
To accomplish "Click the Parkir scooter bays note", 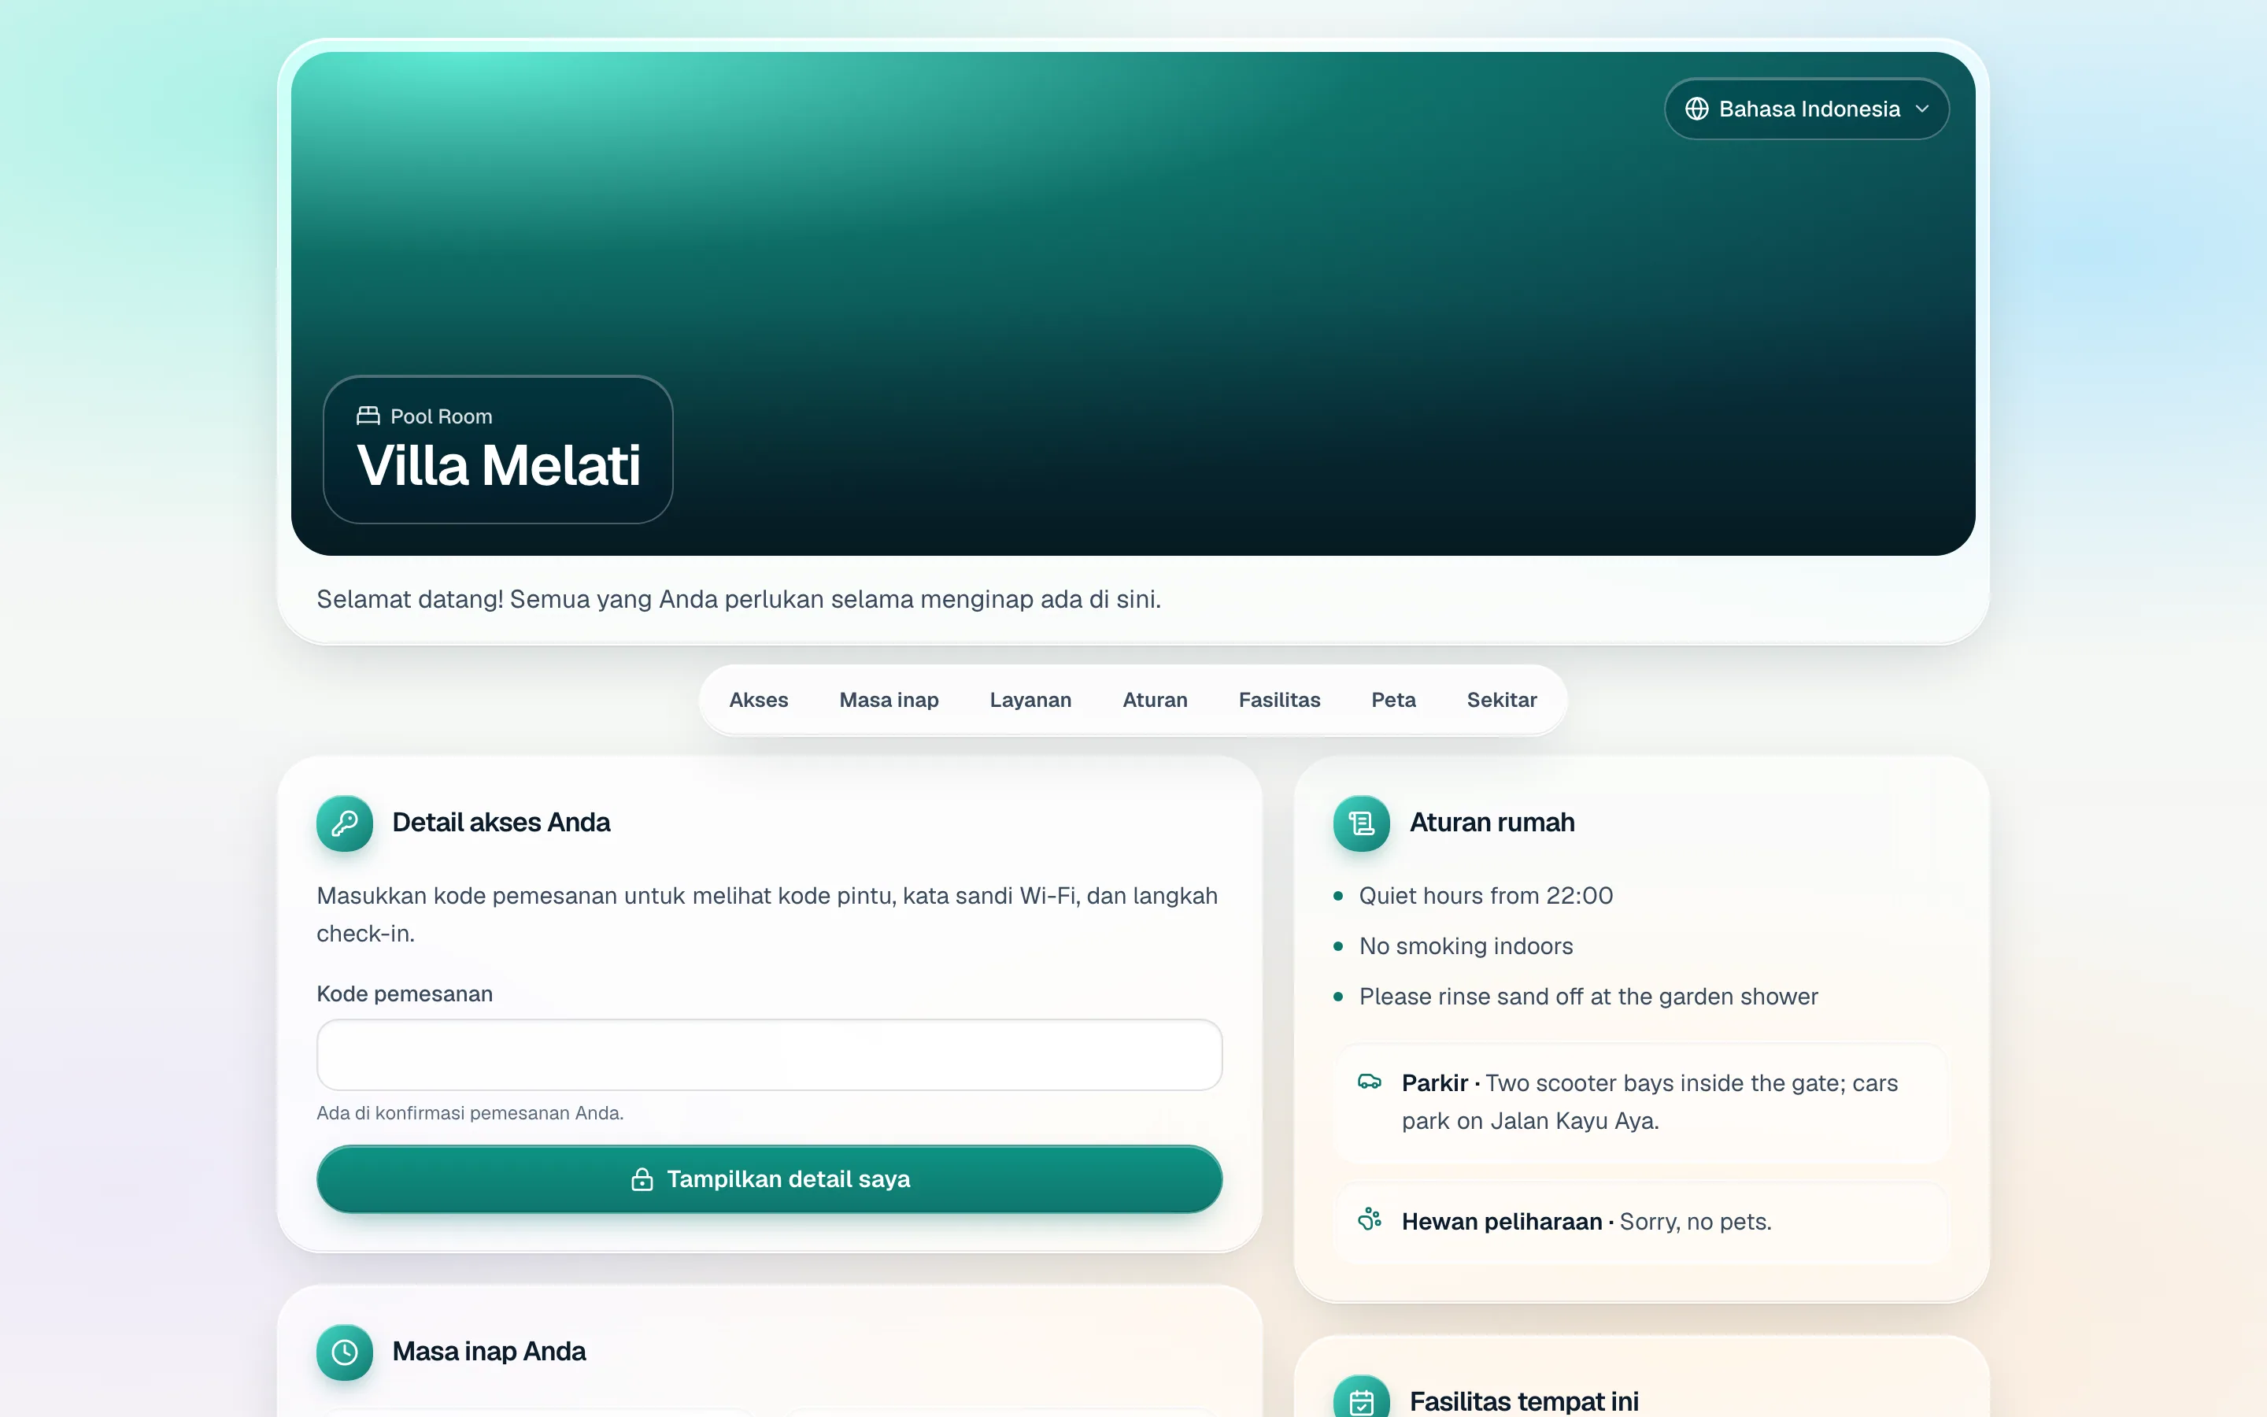I will (1650, 1102).
